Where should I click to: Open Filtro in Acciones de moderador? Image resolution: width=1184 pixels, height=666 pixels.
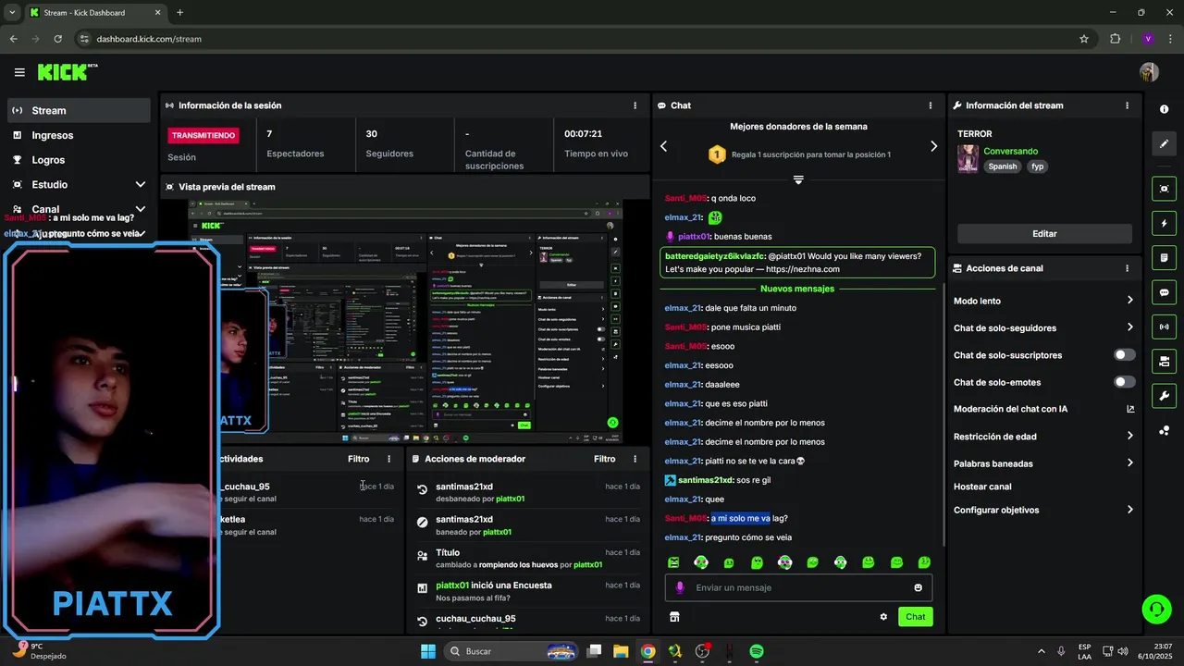[x=604, y=459]
